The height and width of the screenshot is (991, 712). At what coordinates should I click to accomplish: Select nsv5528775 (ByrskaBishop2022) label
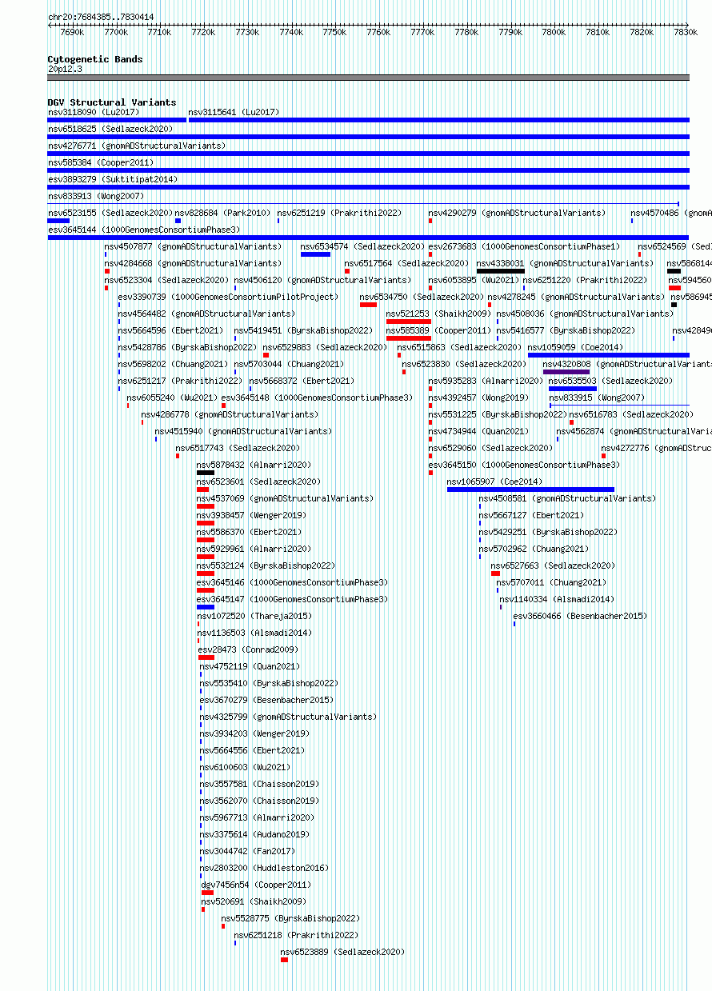[x=291, y=918]
